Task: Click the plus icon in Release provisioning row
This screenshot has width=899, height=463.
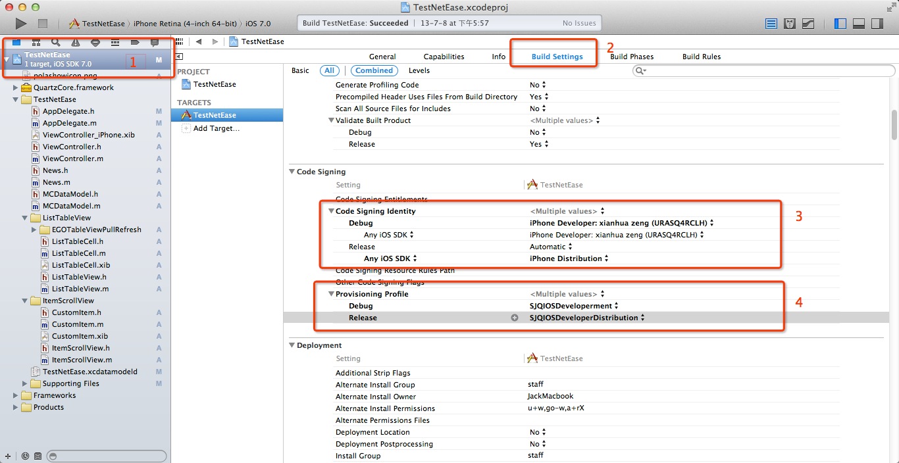Action: tap(515, 318)
